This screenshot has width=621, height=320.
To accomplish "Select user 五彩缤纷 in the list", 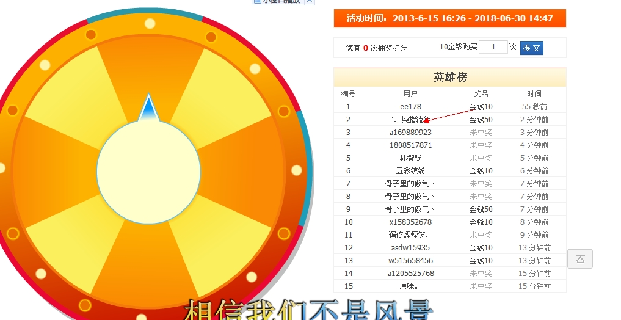I will tap(410, 171).
